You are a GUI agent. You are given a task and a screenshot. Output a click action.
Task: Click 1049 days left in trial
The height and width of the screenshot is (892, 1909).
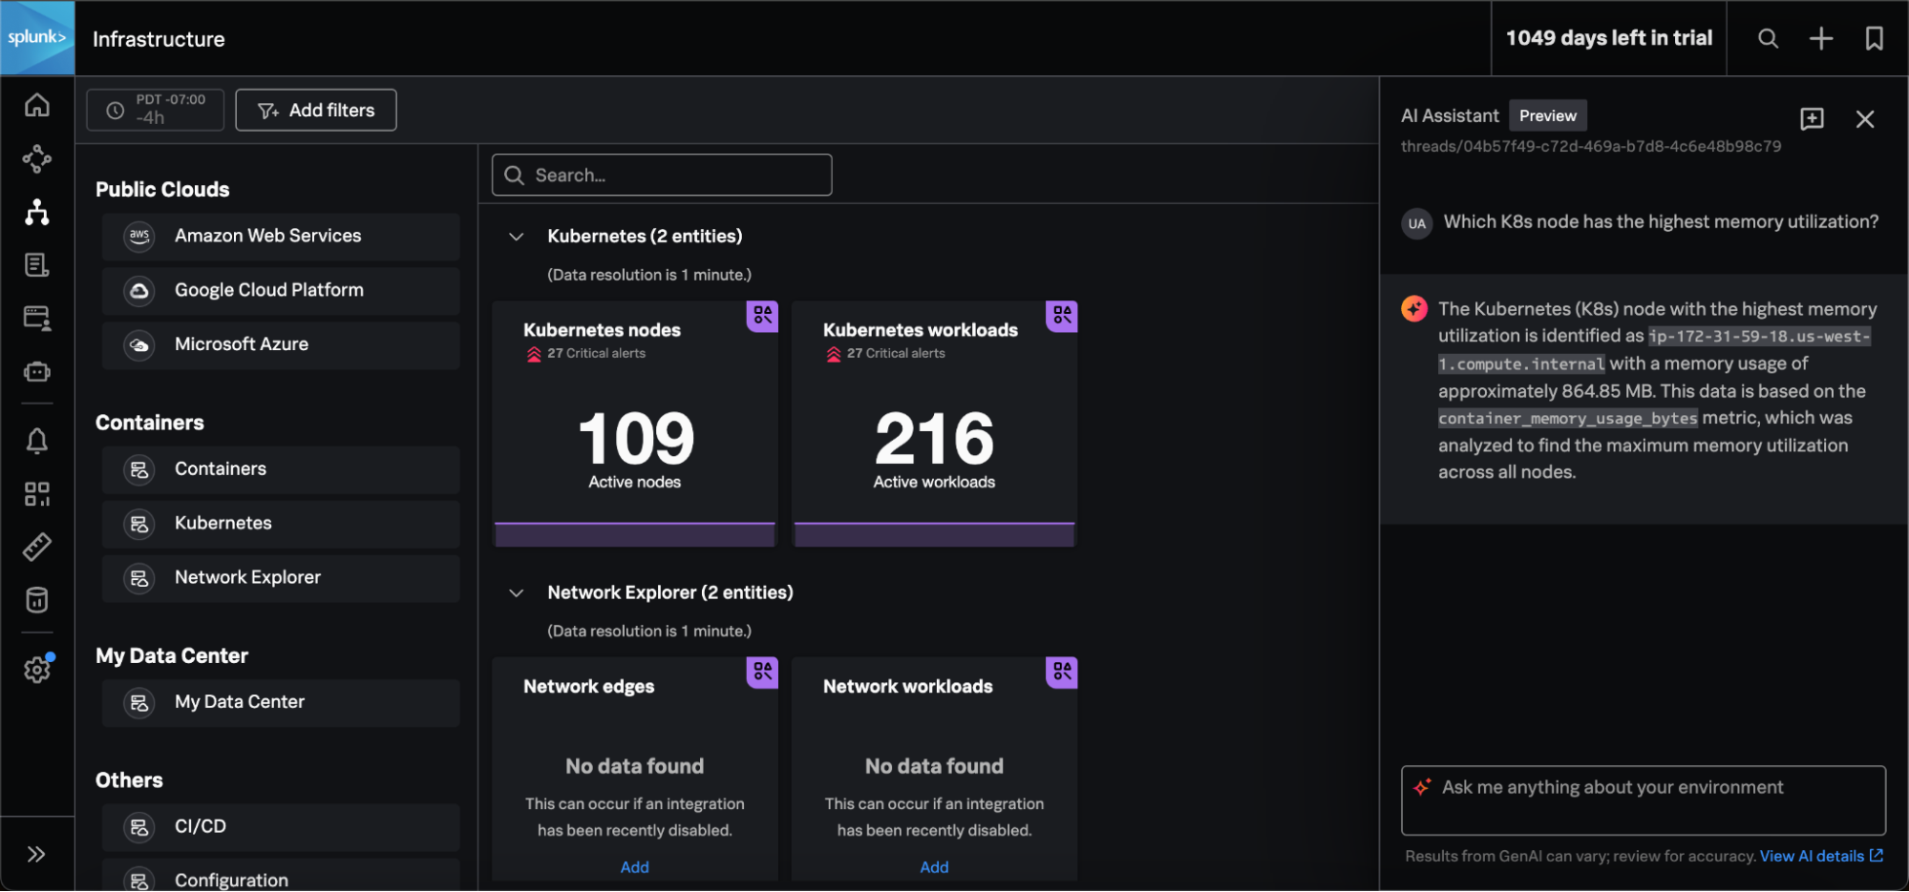(1609, 38)
